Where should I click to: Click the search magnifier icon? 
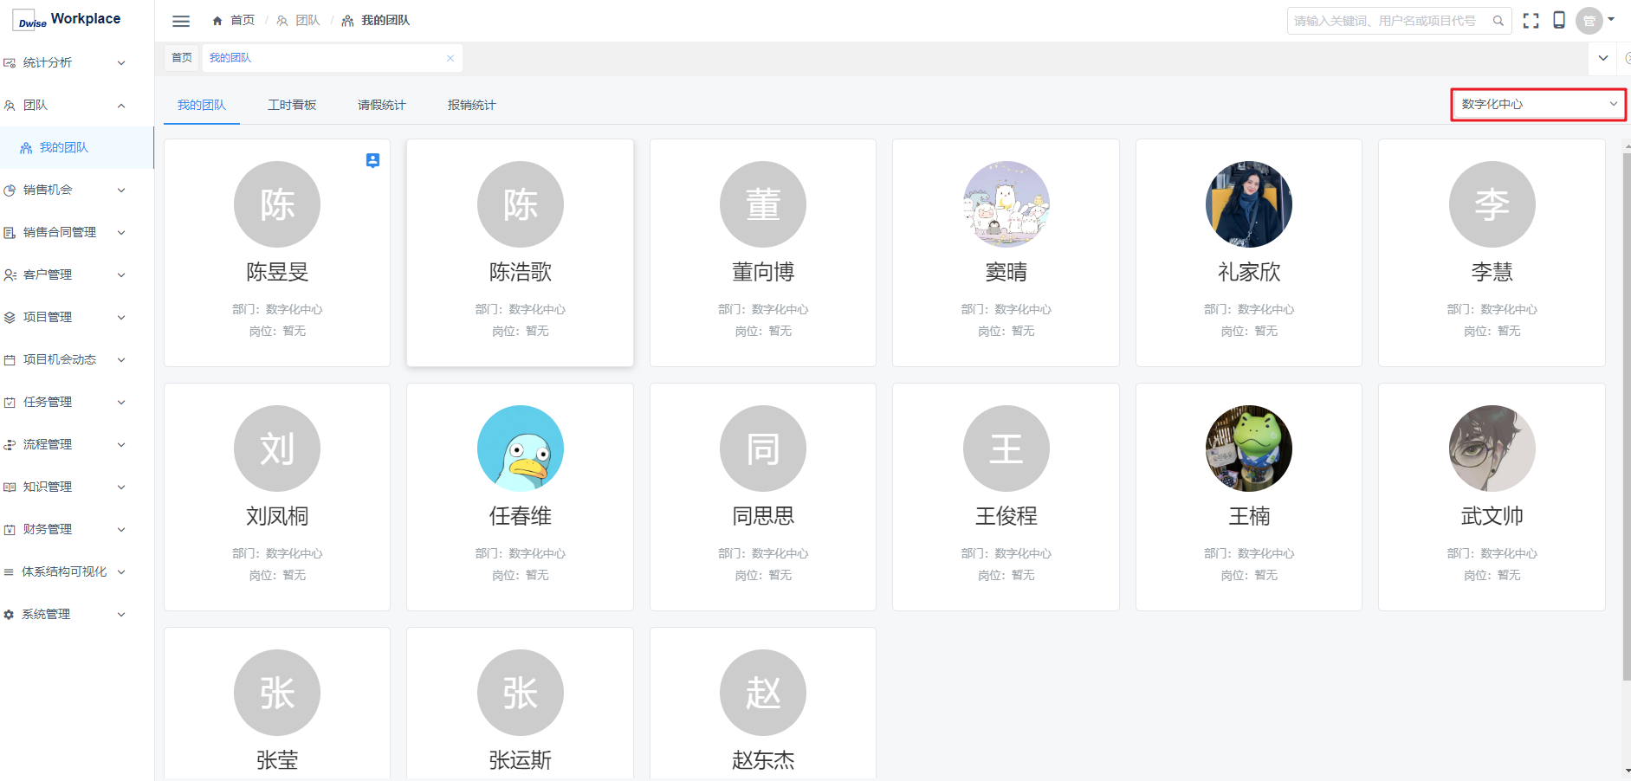1498,21
